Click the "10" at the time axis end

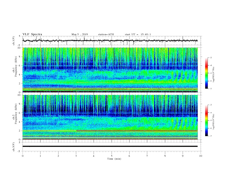point(201,156)
